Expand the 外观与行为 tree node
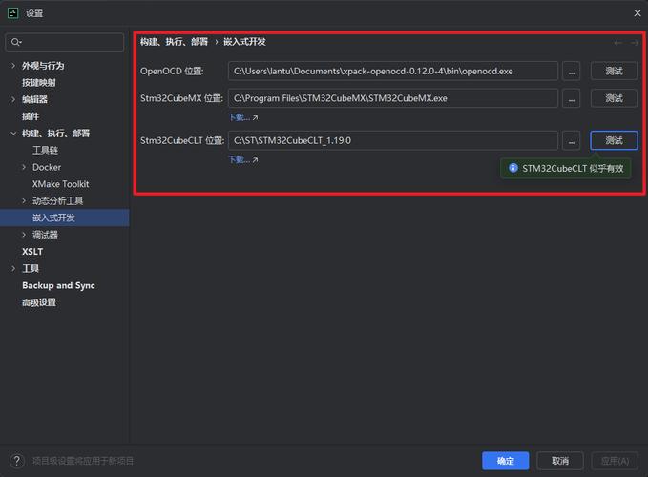 13,66
